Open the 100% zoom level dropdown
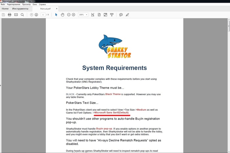This screenshot has height=153, width=230. coord(83,15)
